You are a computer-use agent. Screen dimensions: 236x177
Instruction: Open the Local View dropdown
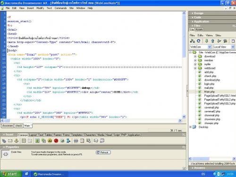233,47
